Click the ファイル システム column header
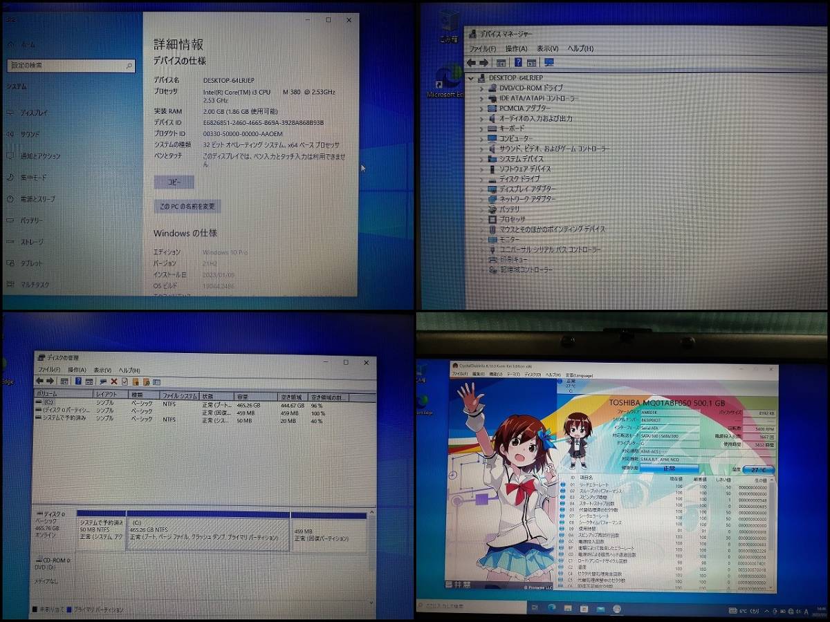This screenshot has height=622, width=830. 180,397
